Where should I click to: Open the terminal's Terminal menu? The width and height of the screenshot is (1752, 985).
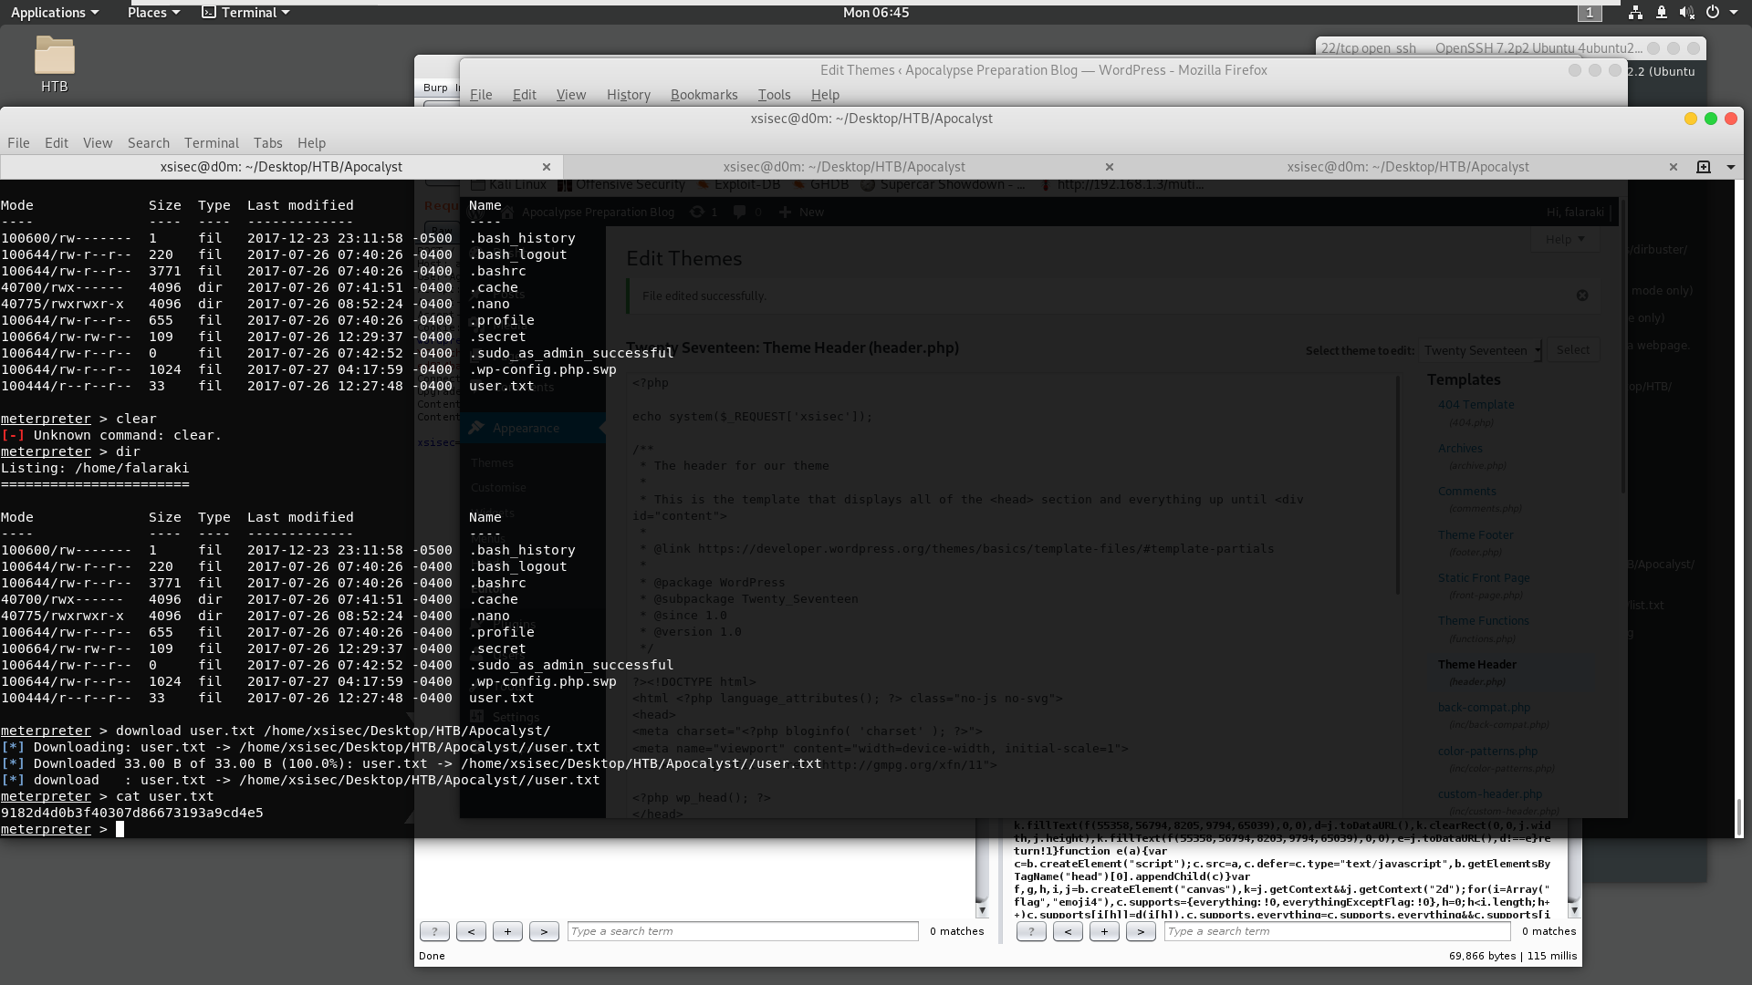[212, 143]
